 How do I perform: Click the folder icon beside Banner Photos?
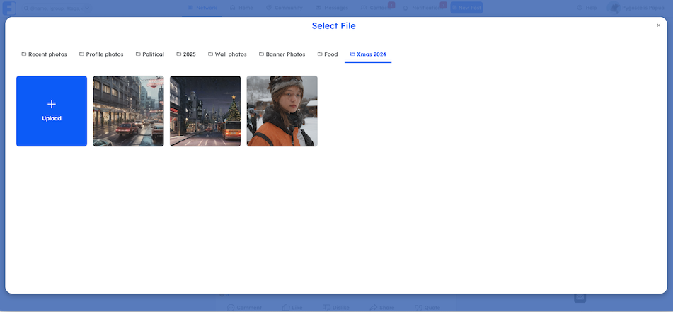(262, 54)
